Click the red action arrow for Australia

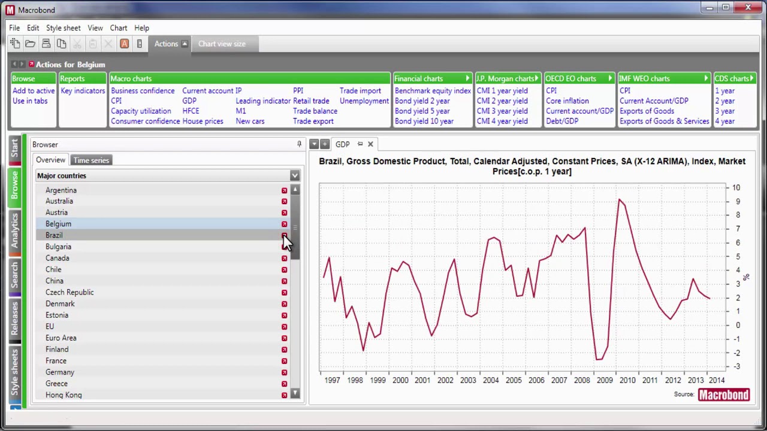tap(284, 202)
